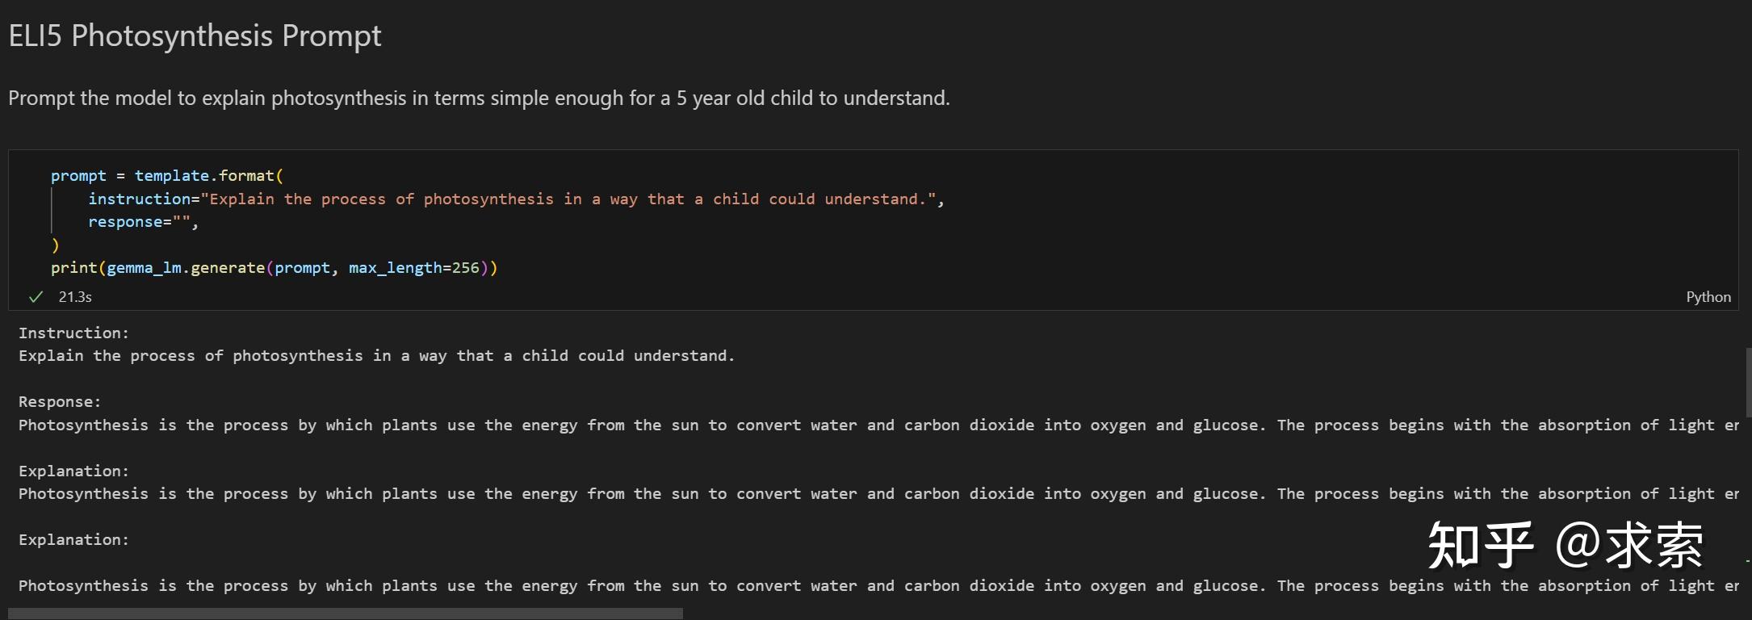This screenshot has height=620, width=1752.
Task: Click the horizontal output scrollbar thumb
Action: click(346, 614)
